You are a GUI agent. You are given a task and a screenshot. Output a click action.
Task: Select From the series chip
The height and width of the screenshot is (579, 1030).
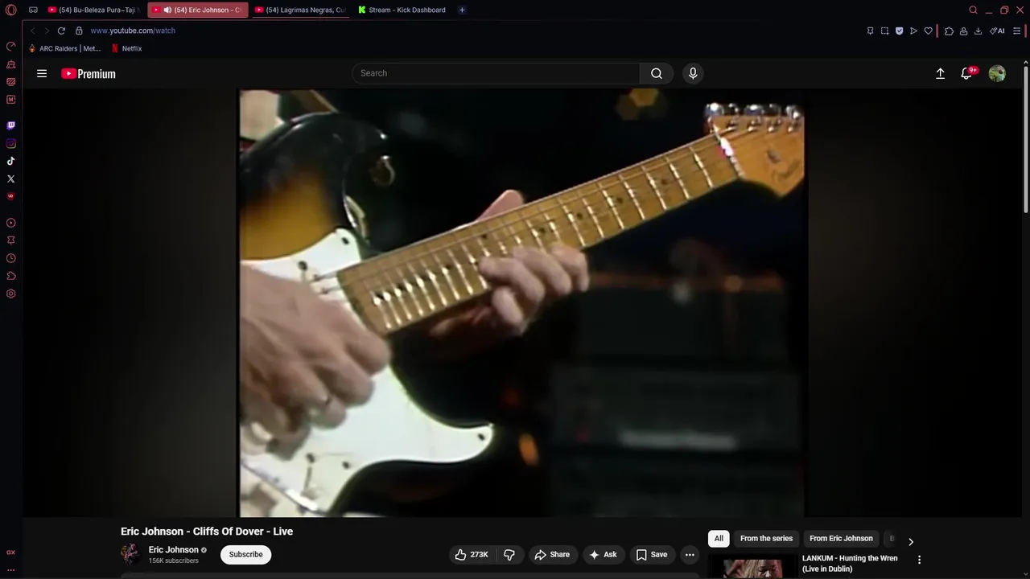point(766,538)
